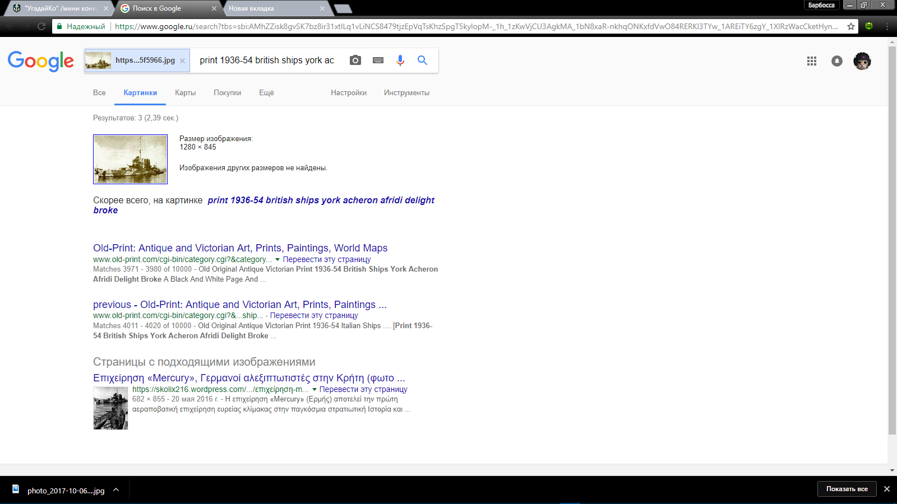This screenshot has width=897, height=504.
Task: Click the camera search-by-image icon
Action: 355,60
